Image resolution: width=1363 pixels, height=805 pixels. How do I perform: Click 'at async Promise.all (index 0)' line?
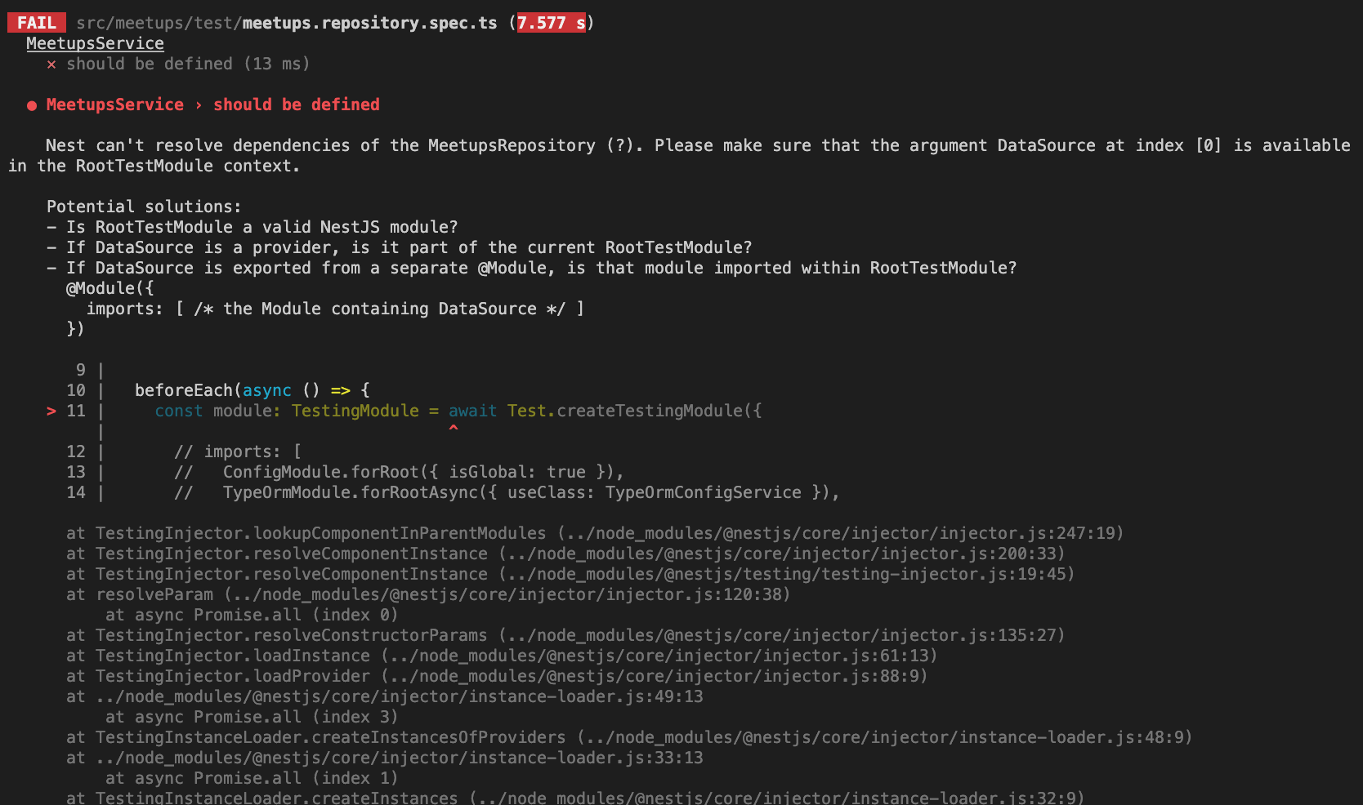coord(252,615)
